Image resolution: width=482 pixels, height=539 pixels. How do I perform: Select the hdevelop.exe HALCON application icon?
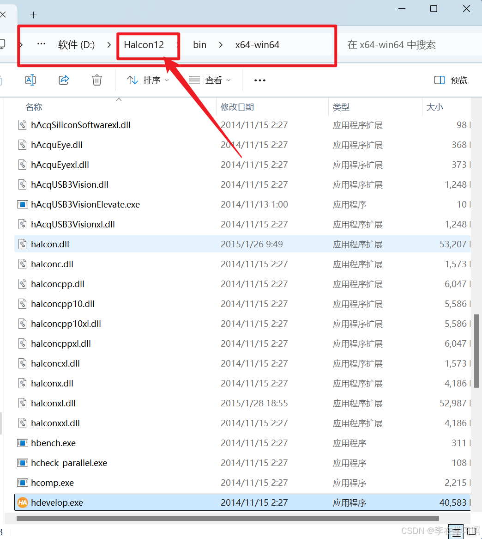(22, 502)
